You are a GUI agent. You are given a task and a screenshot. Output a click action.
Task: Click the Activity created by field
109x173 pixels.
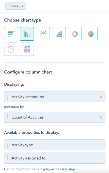55,97
